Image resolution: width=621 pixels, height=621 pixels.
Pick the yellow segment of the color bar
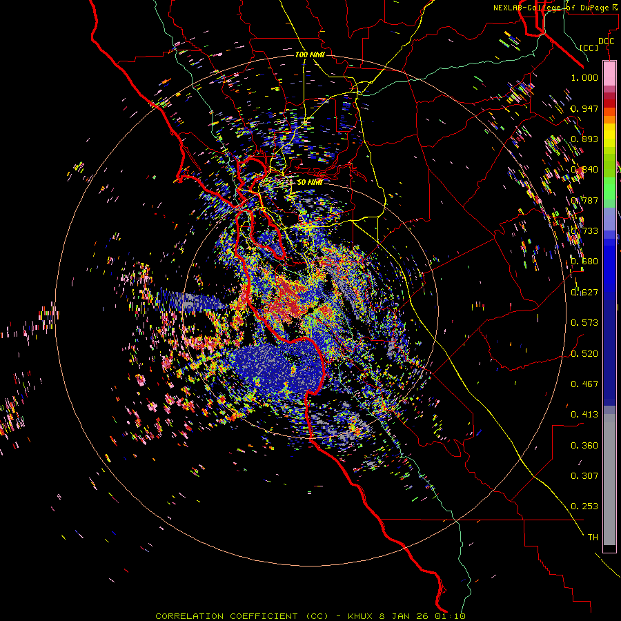(x=609, y=135)
